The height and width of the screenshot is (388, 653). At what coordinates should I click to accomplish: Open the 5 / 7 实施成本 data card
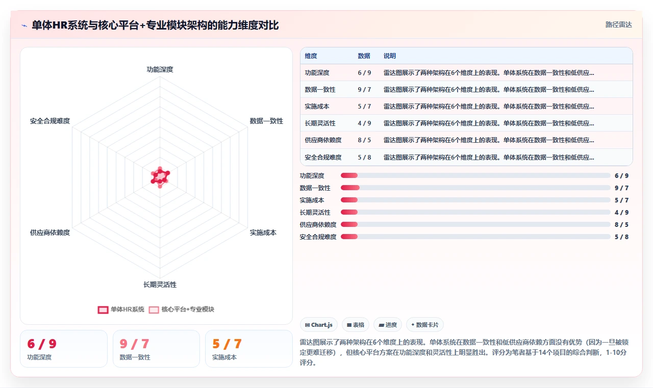[249, 349]
